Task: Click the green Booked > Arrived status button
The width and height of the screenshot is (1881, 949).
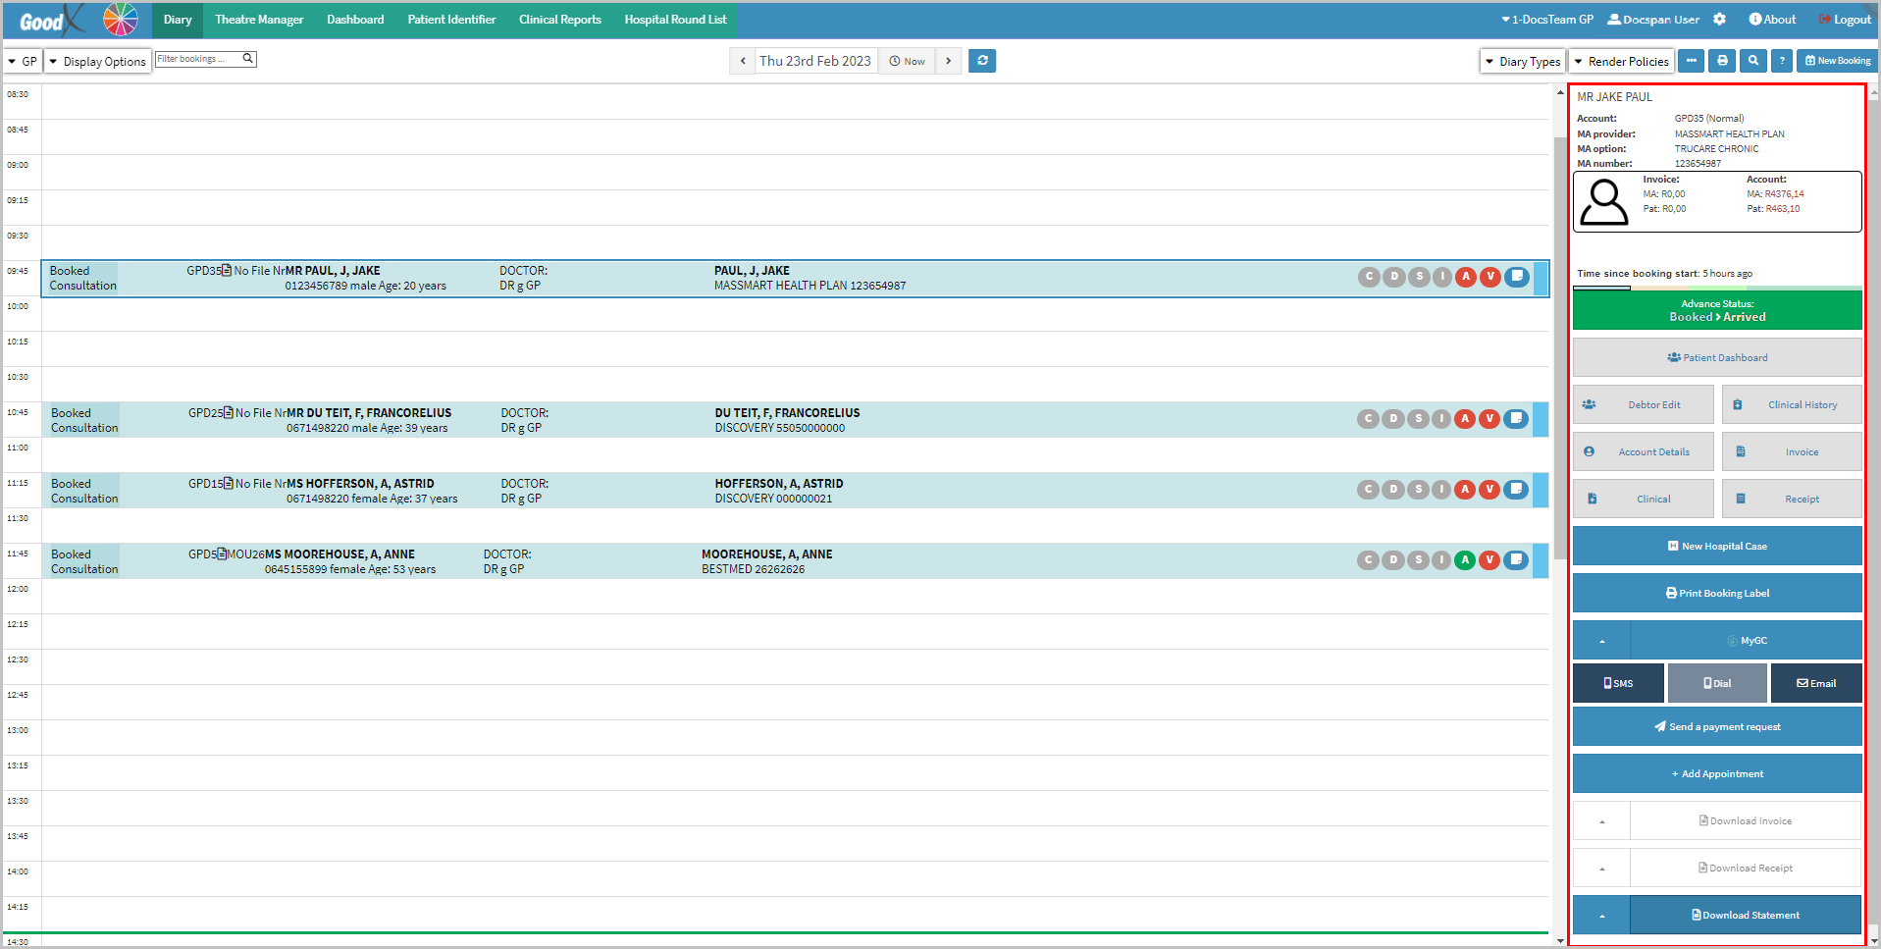Action: coord(1716,311)
